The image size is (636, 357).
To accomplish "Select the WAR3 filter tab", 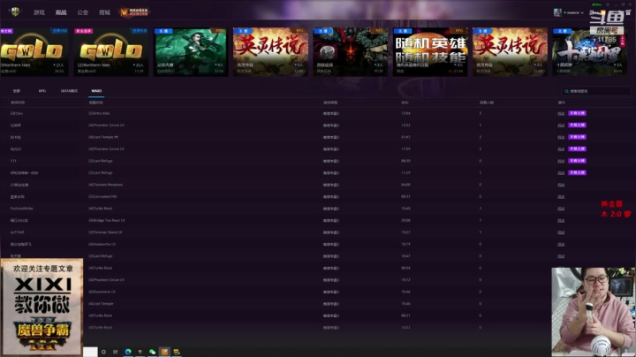I will [x=96, y=91].
